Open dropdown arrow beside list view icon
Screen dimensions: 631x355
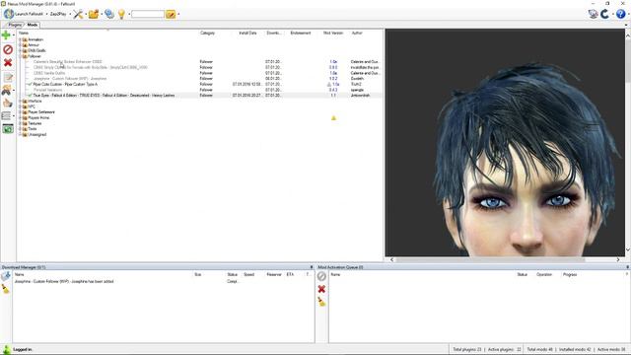pyautogui.click(x=13, y=116)
